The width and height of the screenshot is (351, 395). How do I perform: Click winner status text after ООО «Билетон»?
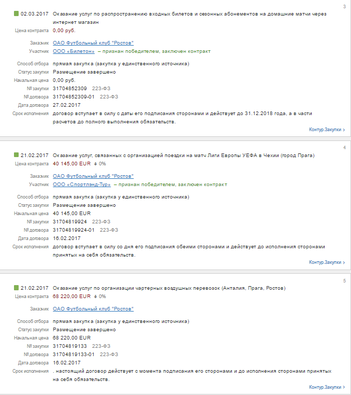coord(154,51)
